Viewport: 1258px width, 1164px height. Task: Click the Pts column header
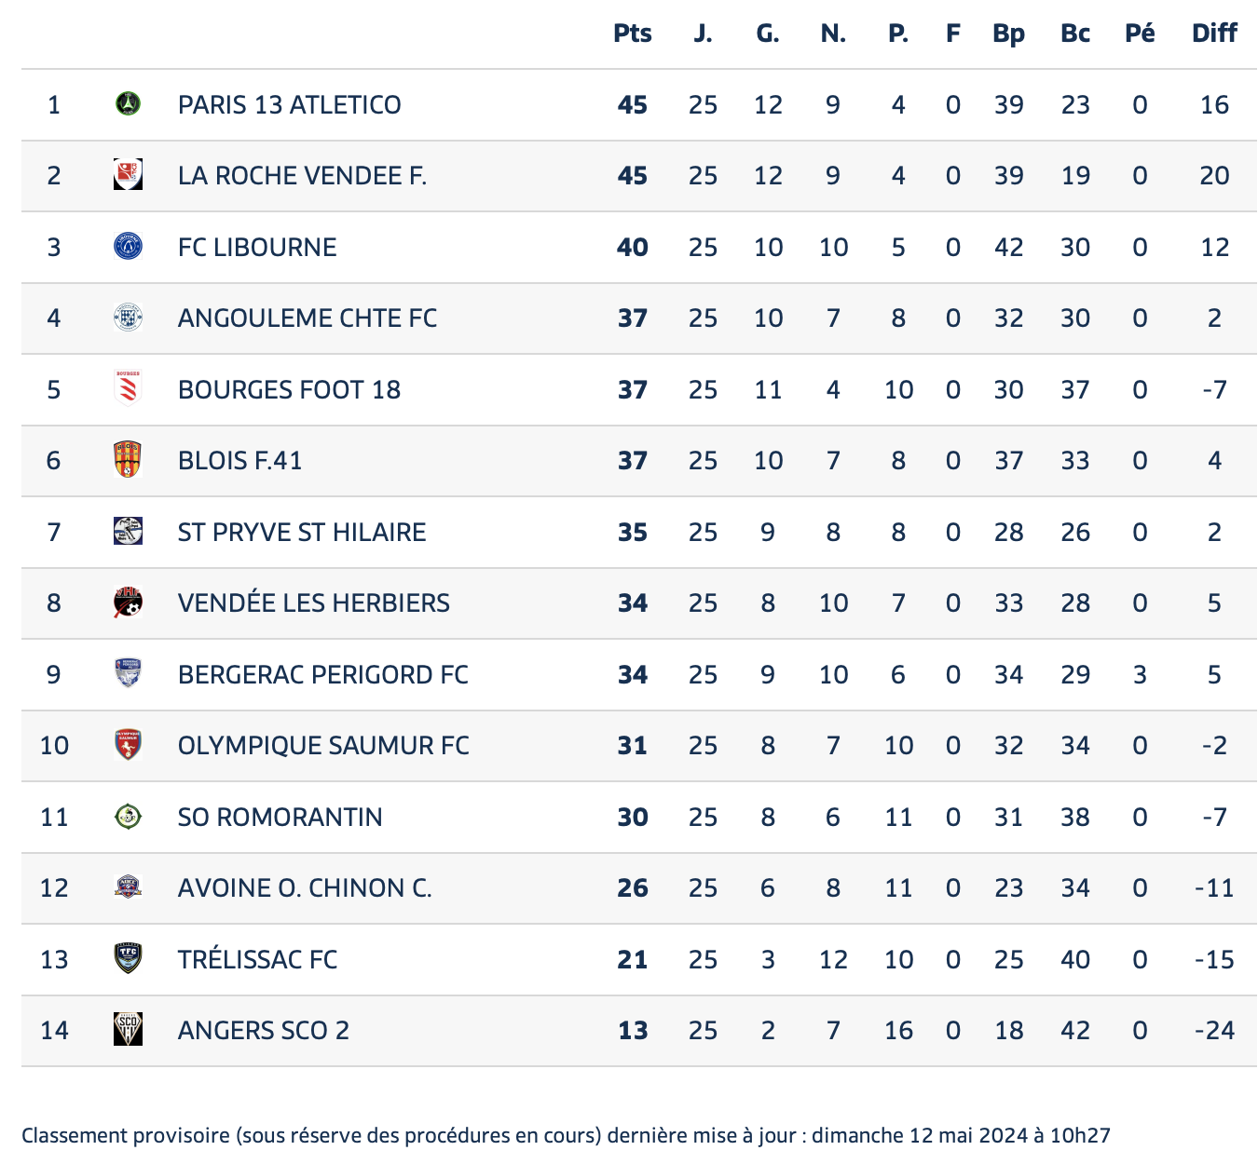coord(633,34)
